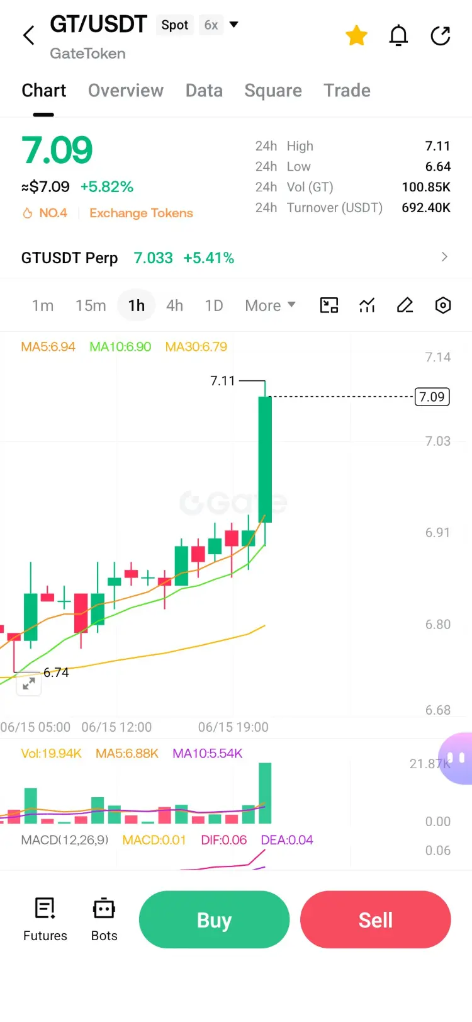Open the chart indicators icon
The width and height of the screenshot is (472, 1022).
click(x=368, y=305)
